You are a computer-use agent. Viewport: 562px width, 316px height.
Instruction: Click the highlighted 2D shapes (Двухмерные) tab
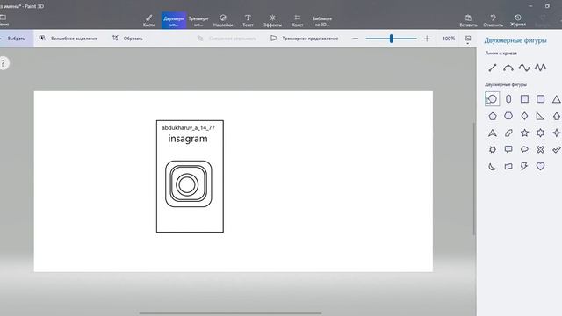point(174,20)
